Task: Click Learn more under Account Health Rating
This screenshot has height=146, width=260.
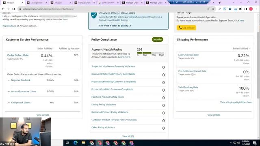Action: 124,57
